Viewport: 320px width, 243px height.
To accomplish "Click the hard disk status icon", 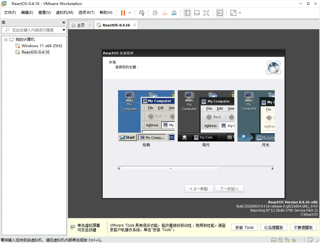I will [274, 240].
